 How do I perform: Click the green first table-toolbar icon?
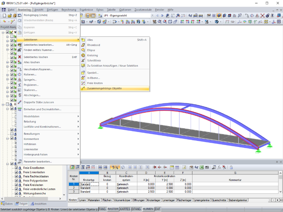tap(72, 167)
